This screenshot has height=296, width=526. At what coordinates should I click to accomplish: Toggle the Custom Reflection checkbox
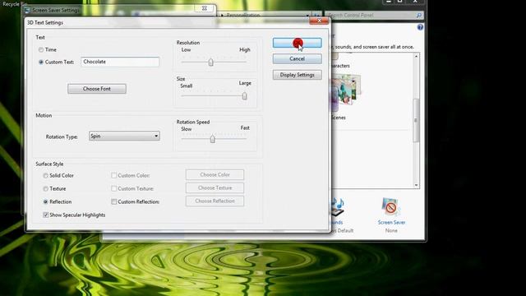tap(114, 201)
